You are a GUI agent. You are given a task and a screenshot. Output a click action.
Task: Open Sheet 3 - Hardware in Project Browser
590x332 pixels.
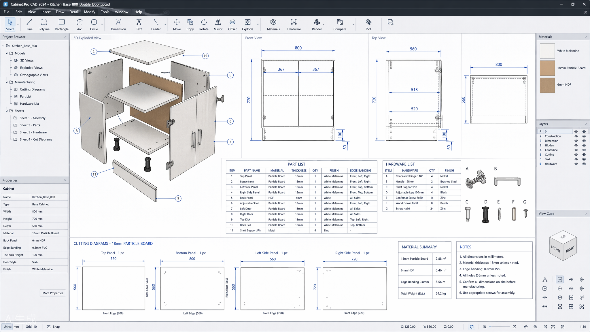coord(33,132)
